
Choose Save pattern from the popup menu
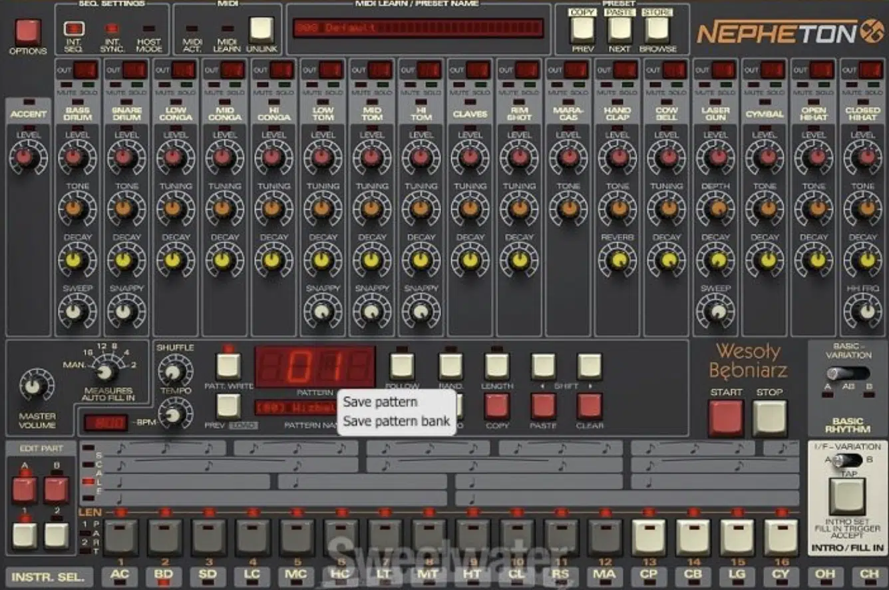(380, 402)
